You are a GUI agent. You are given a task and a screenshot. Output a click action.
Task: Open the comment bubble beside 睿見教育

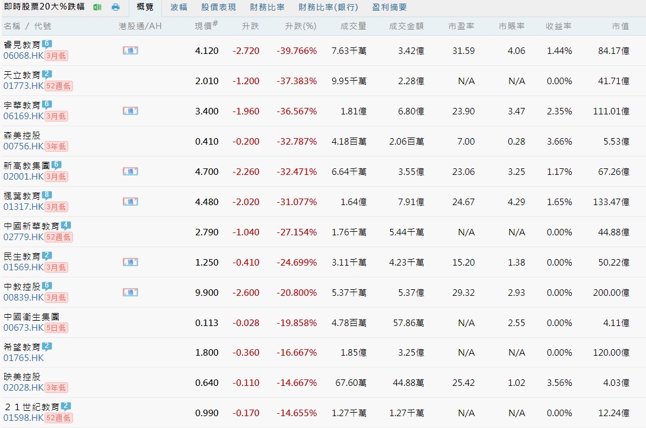(x=47, y=44)
